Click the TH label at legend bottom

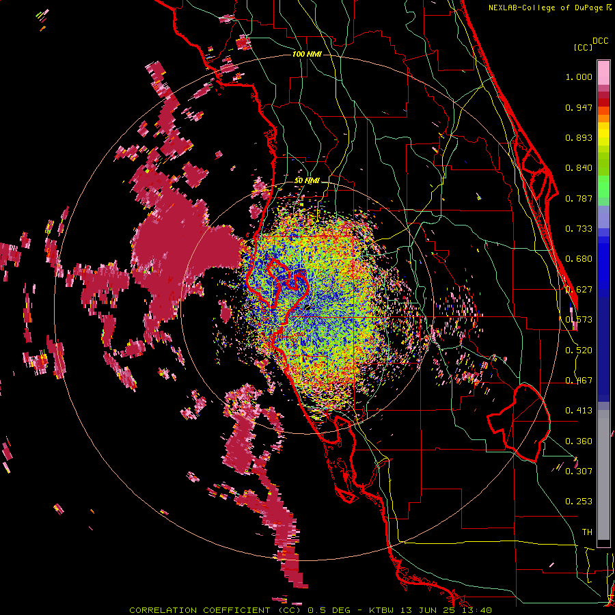[x=587, y=532]
